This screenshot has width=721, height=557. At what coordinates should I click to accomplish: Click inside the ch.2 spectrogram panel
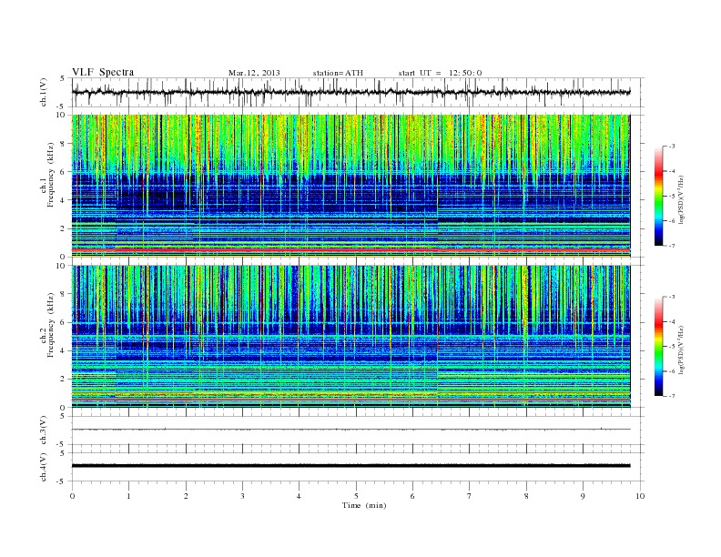pos(350,337)
